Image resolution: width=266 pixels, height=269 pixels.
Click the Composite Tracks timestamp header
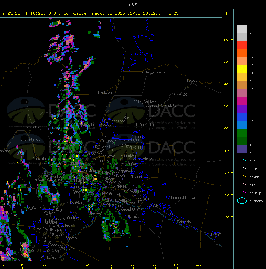point(90,13)
